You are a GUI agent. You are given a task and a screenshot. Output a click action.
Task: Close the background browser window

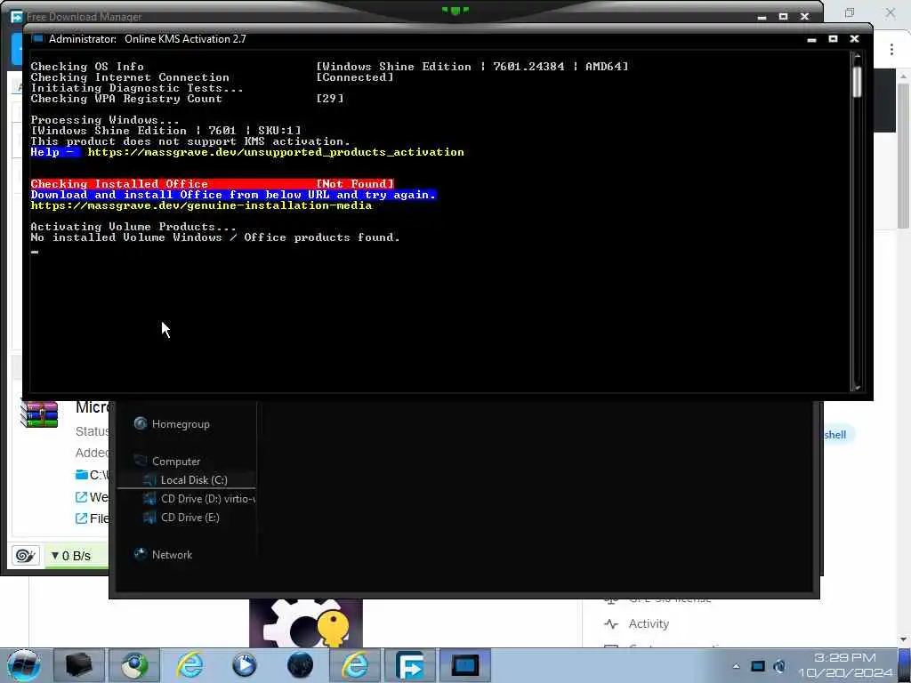(x=890, y=12)
